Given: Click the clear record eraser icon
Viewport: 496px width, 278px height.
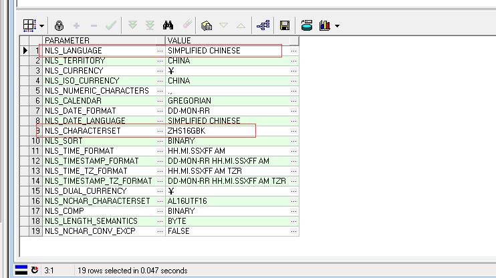Looking at the screenshot, I should point(187,24).
